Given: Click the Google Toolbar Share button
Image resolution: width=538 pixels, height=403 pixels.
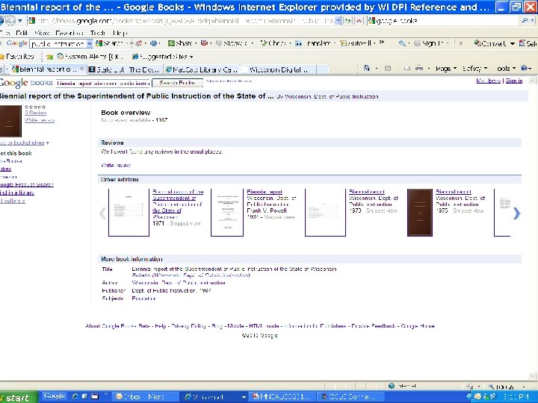Looking at the screenshot, I should click(x=181, y=43).
